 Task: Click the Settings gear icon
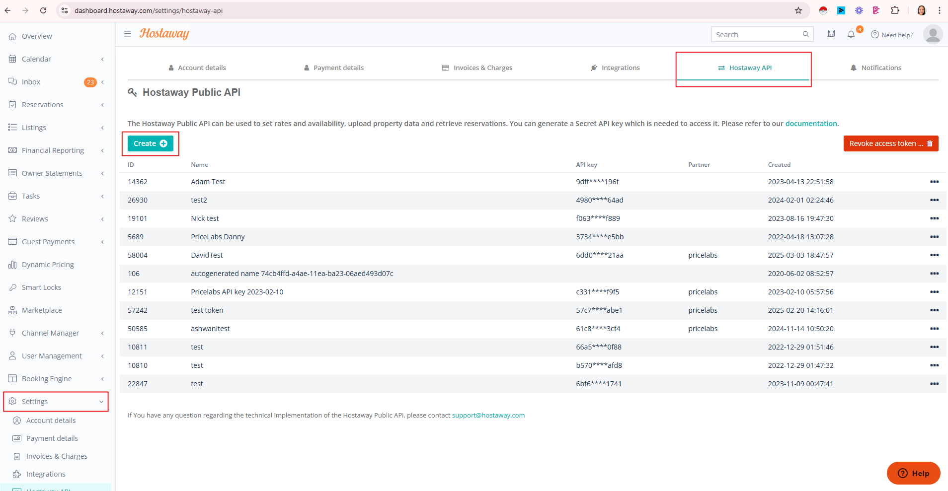click(12, 402)
